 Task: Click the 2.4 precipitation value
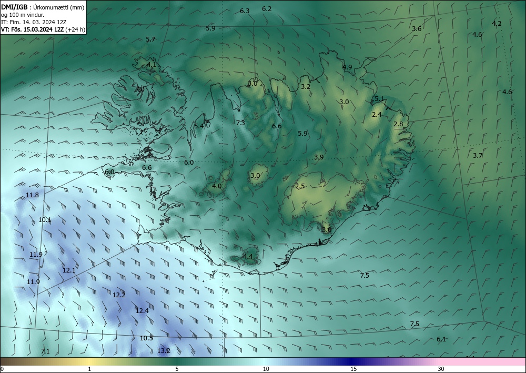(377, 114)
